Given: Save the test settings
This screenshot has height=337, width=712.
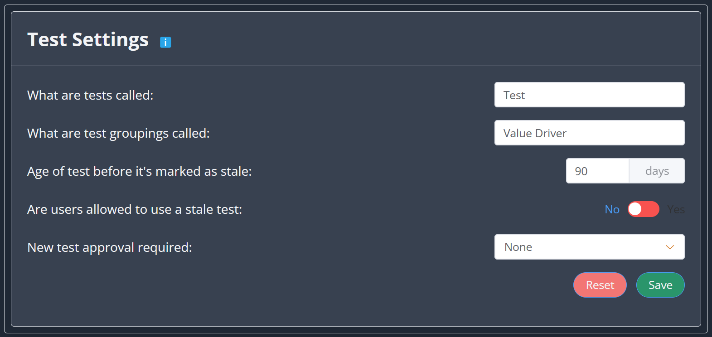Looking at the screenshot, I should coord(660,285).
